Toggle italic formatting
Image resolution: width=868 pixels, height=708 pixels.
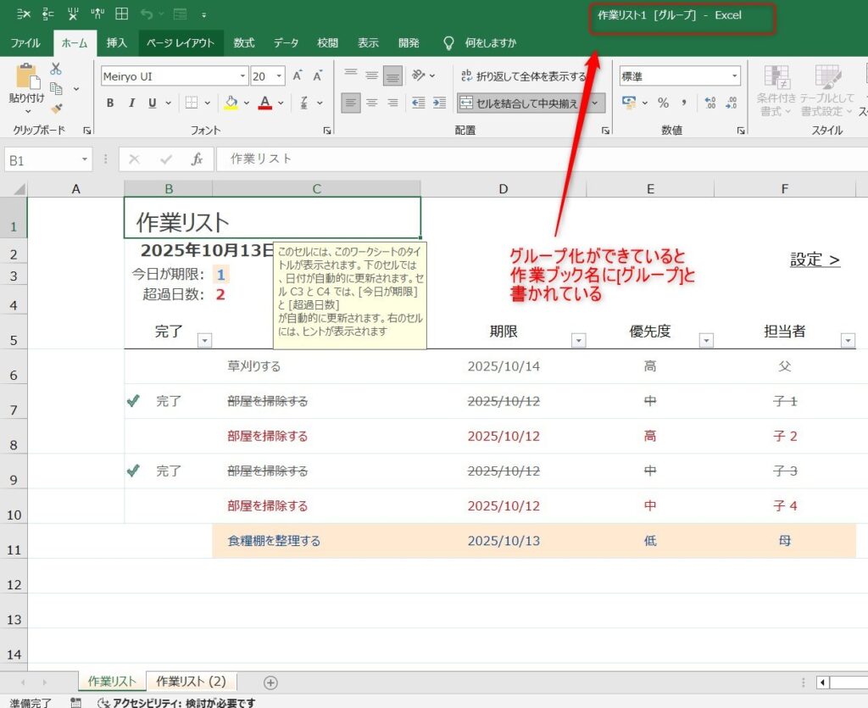tap(131, 103)
